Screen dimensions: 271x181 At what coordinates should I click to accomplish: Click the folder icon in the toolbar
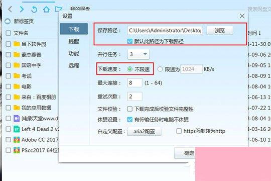(58, 9)
